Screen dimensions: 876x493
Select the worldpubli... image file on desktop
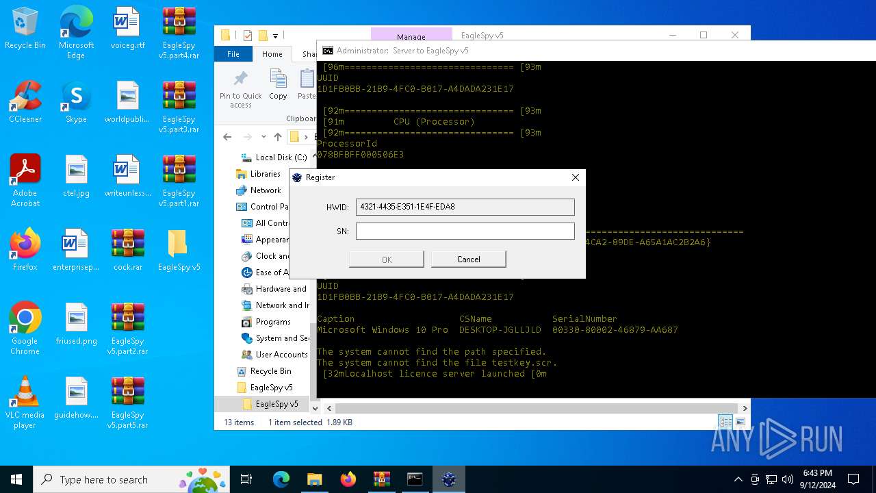coord(127,102)
